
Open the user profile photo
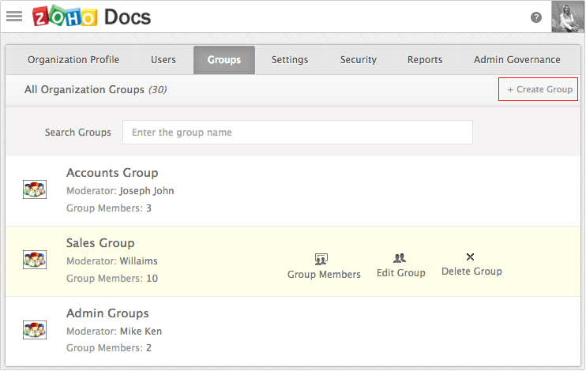click(x=567, y=17)
